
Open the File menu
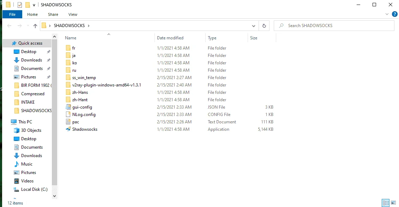pos(12,14)
